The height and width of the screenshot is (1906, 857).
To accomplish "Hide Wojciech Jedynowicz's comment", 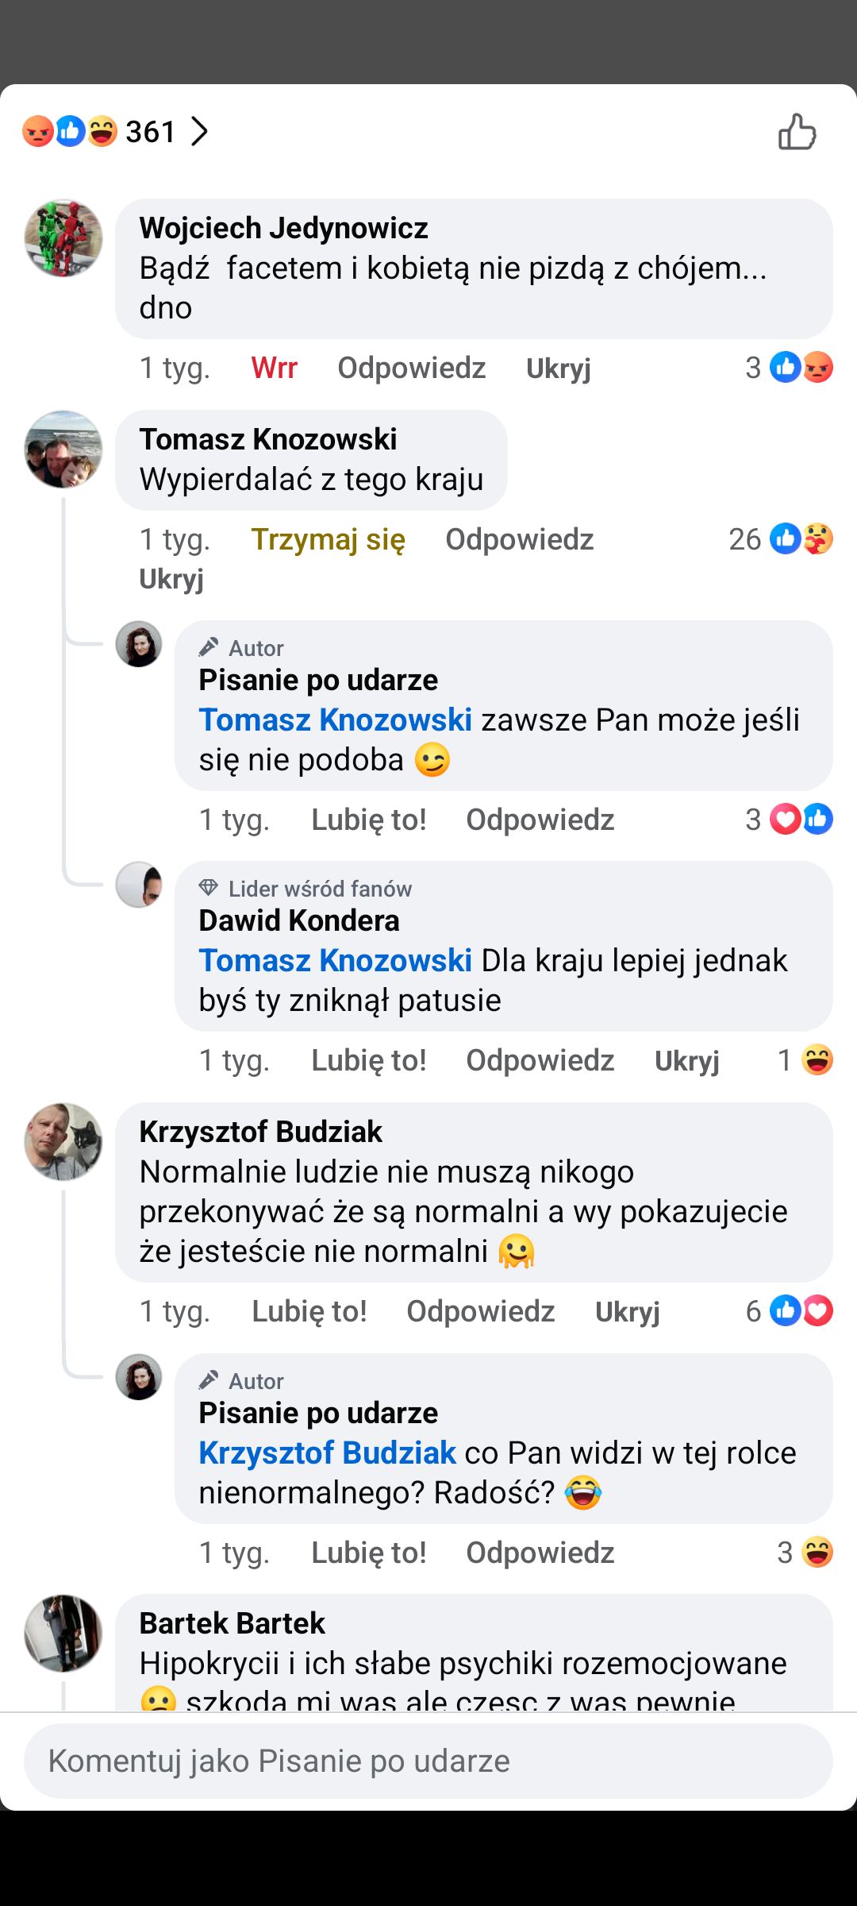I will pyautogui.click(x=558, y=368).
